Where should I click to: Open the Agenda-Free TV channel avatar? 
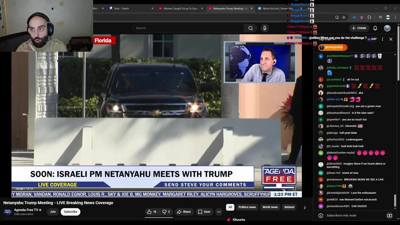point(7,212)
